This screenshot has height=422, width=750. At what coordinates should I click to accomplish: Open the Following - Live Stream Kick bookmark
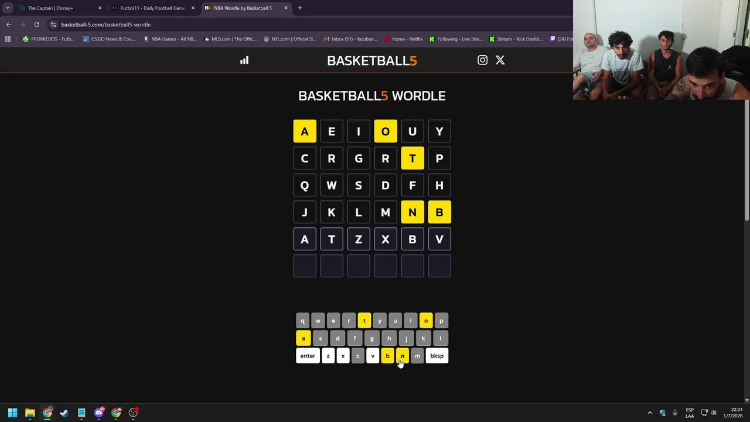pyautogui.click(x=456, y=39)
